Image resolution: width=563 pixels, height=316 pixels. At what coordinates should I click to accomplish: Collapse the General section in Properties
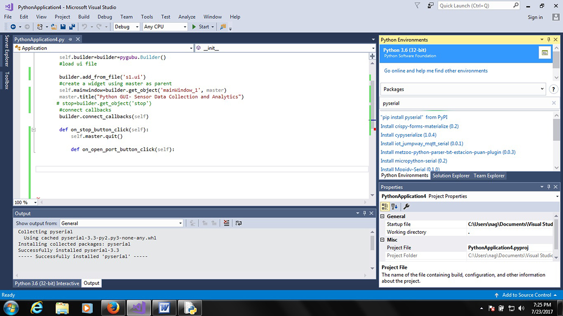coord(383,216)
